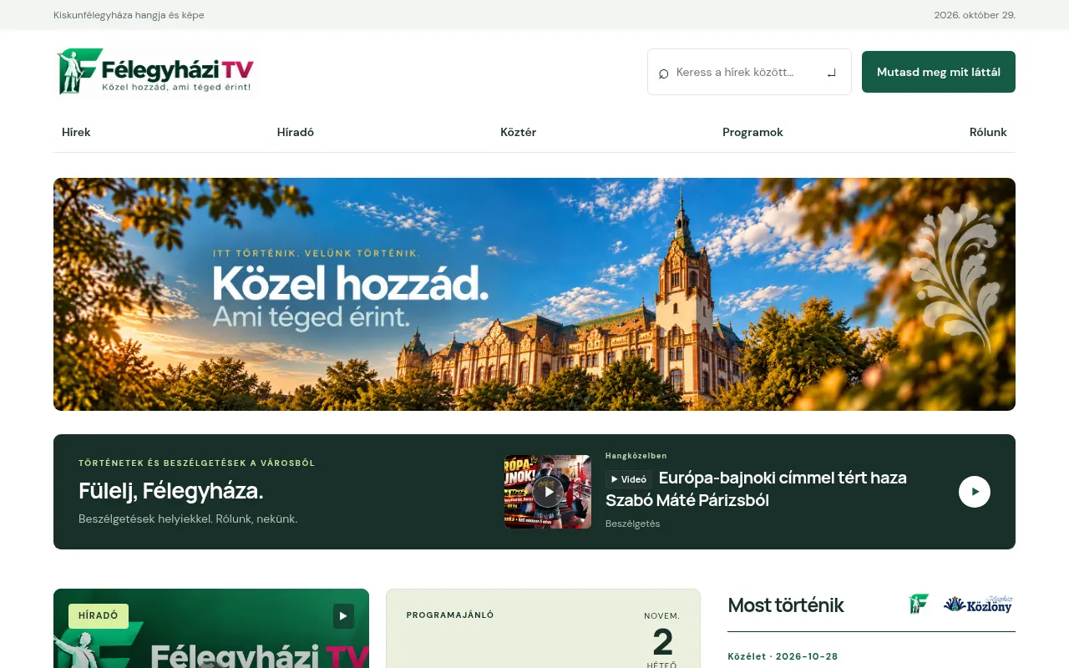Screen dimensions: 1069x668
Task: Click the Mutasd meg mit láttál button
Action: [x=939, y=72]
